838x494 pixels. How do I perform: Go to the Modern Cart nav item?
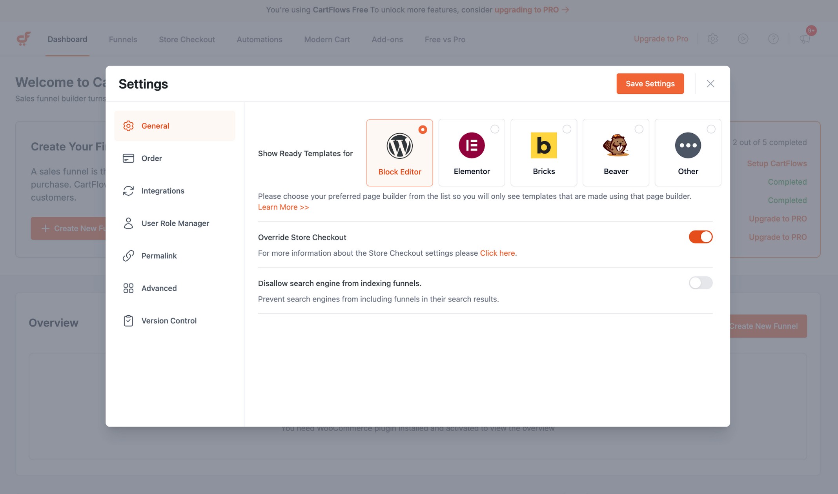pyautogui.click(x=327, y=39)
